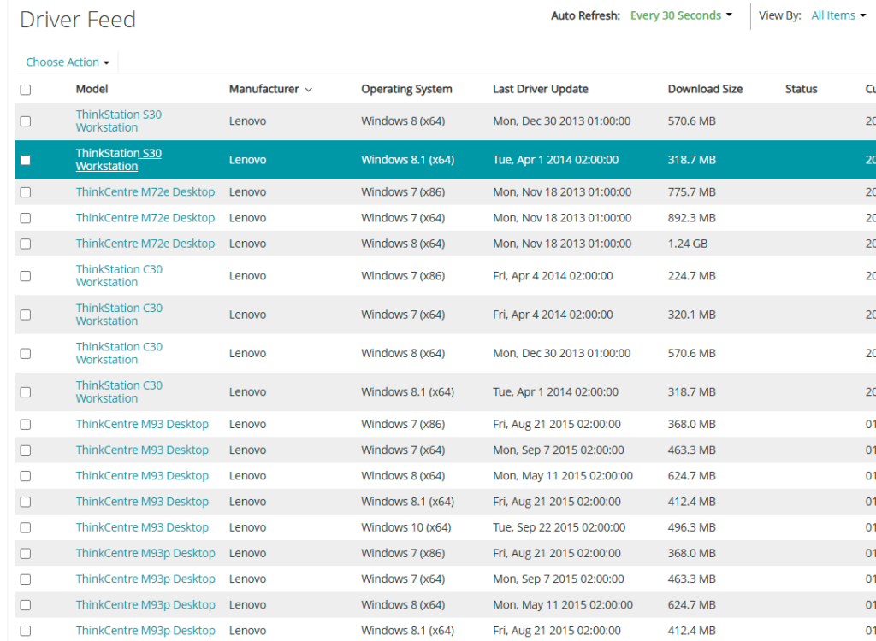876x641 pixels.
Task: Sort by Last Driver Update header
Action: pos(540,89)
